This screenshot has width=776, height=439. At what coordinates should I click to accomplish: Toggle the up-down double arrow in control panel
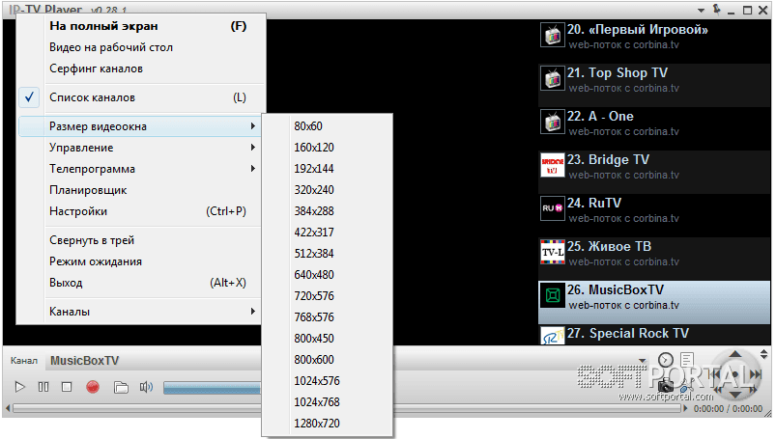(764, 354)
